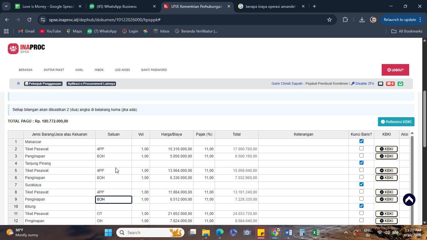427x240 pixels.
Task: Click the Windows taskbar Search box
Action: coord(150,232)
